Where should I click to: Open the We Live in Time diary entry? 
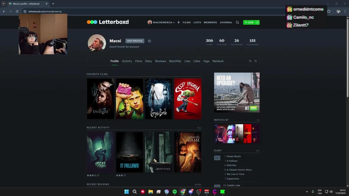point(235,174)
